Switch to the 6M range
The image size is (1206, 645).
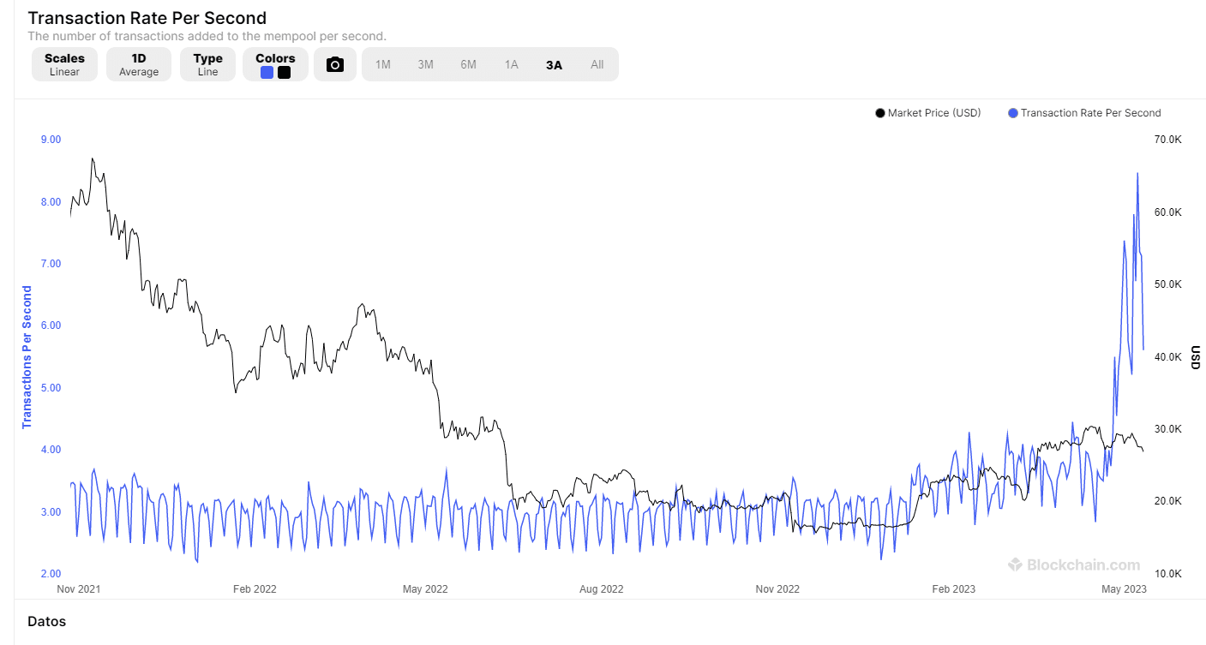(468, 64)
